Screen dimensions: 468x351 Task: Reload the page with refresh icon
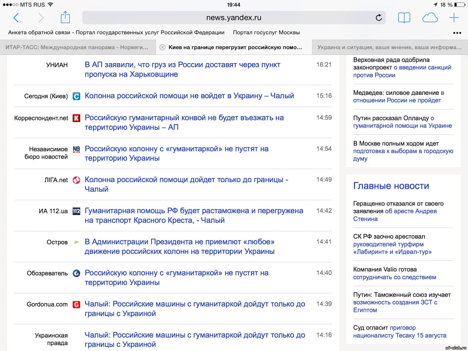click(x=379, y=17)
